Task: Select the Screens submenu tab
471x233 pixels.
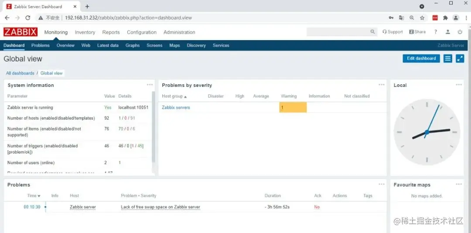Action: [154, 45]
